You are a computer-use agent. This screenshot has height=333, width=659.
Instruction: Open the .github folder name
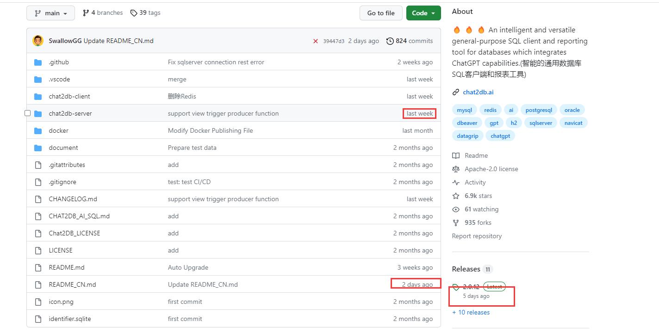coord(59,62)
